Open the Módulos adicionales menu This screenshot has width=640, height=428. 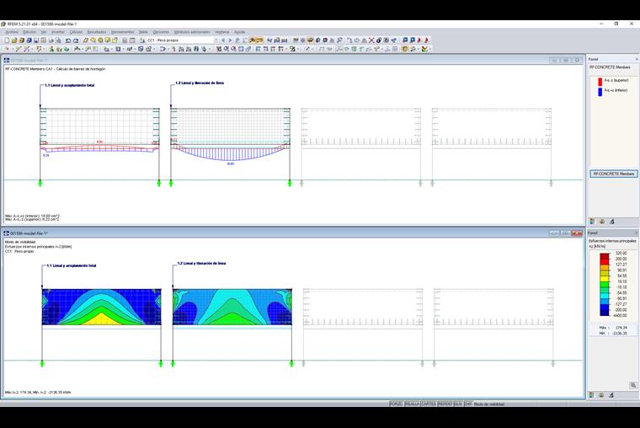[x=192, y=32]
